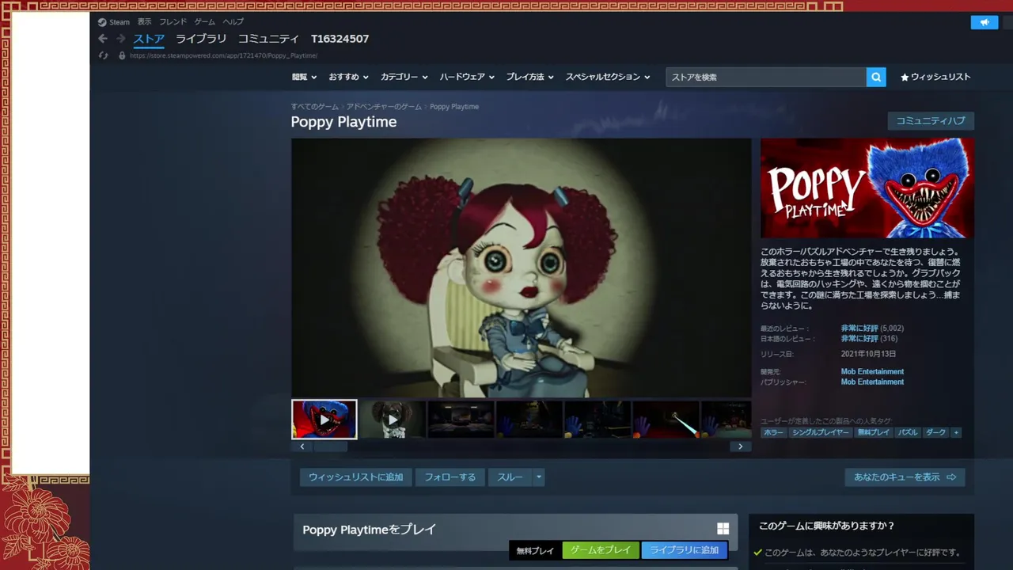1013x570 pixels.
Task: Click the green ゲームをプレイ button
Action: pos(601,550)
